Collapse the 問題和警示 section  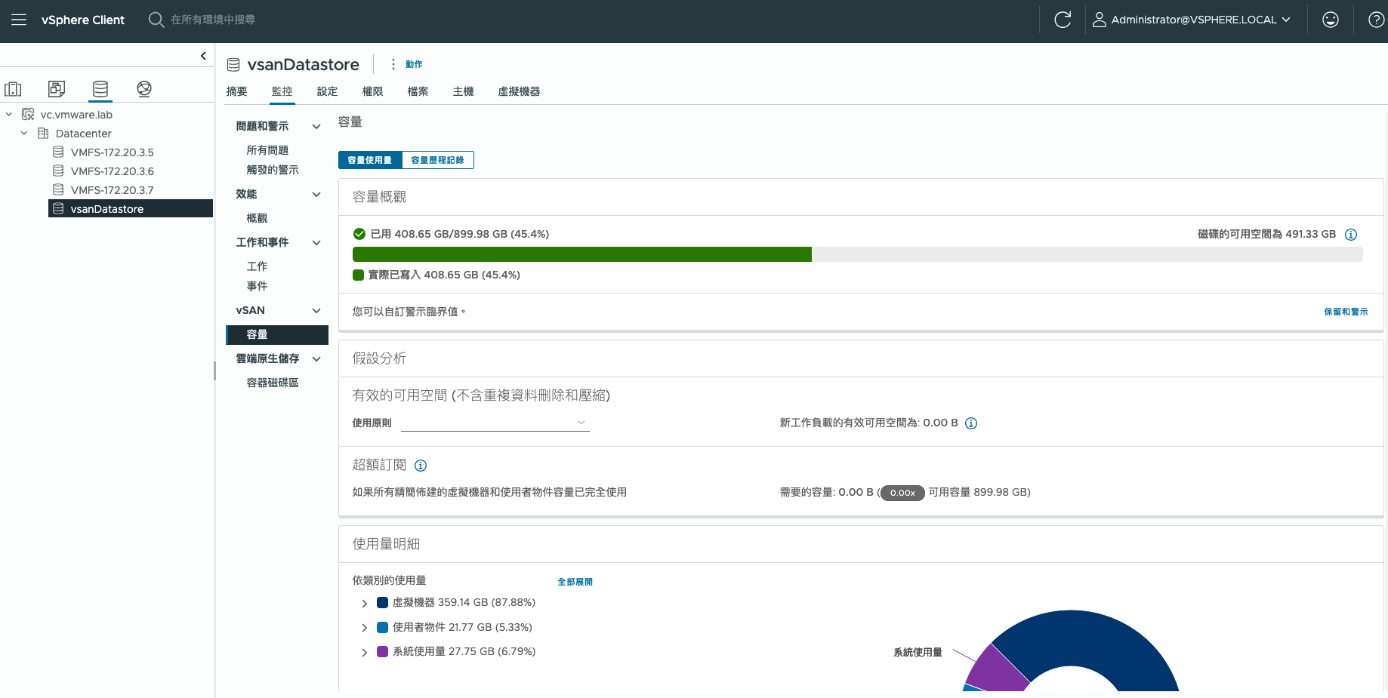316,127
